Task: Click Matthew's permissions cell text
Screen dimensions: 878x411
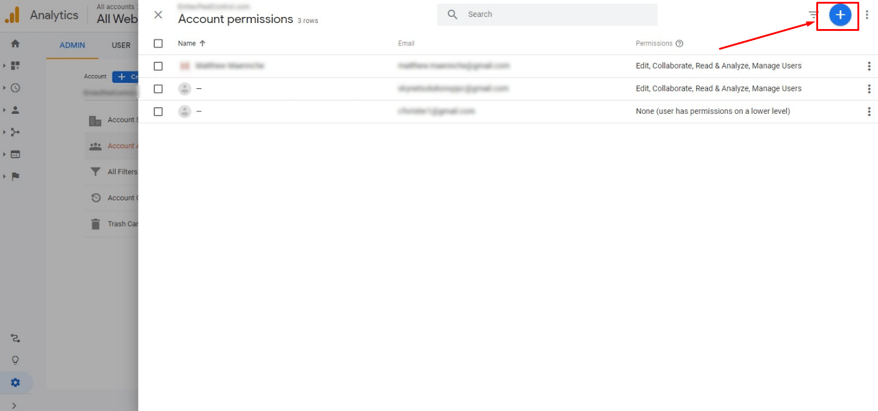Action: point(718,66)
